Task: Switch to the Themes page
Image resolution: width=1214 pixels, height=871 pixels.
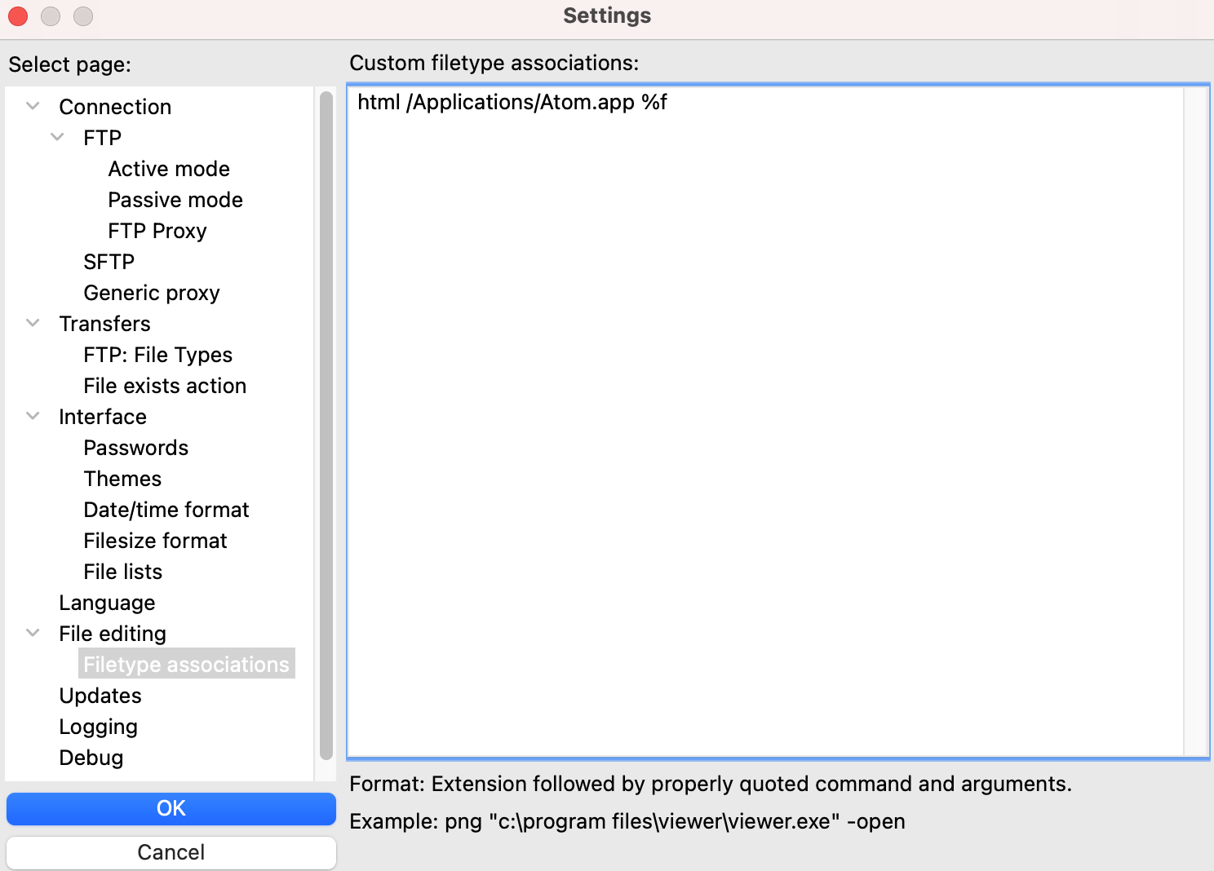Action: coord(123,479)
